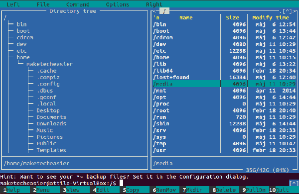The height and width of the screenshot is (194, 299).
Task: Select etc in the directory tree
Action: click(x=21, y=51)
